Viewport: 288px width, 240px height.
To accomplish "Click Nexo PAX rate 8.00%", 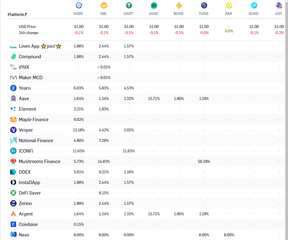I will [x=229, y=235].
